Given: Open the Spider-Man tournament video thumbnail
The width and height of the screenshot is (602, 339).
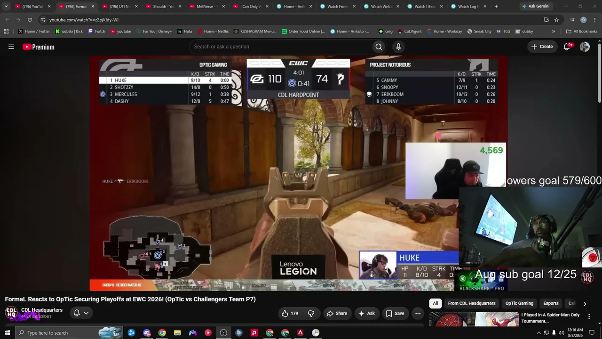Looking at the screenshot, I should coord(473,319).
